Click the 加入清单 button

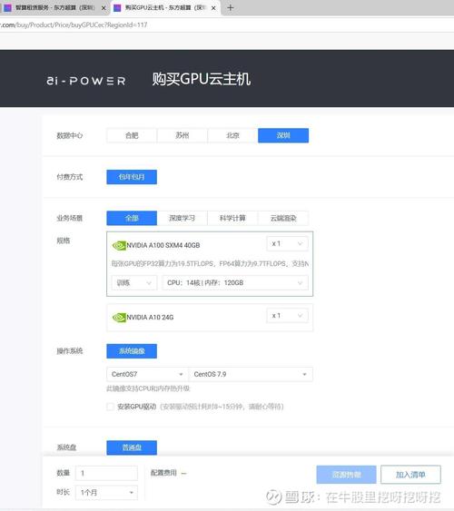coord(410,475)
